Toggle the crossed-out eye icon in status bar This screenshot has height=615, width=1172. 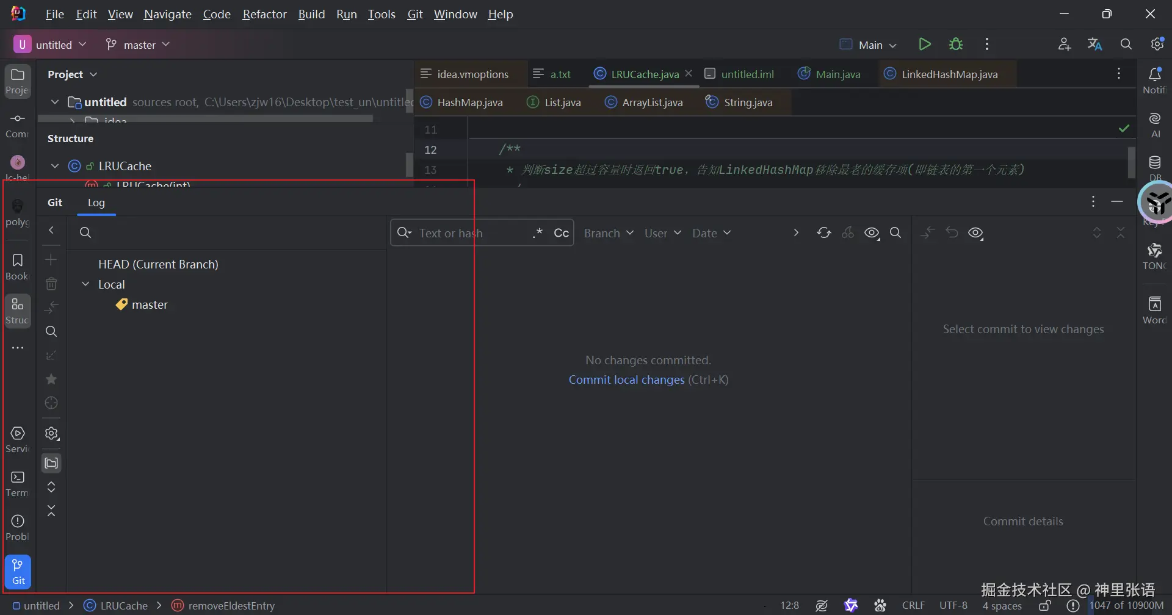click(822, 605)
